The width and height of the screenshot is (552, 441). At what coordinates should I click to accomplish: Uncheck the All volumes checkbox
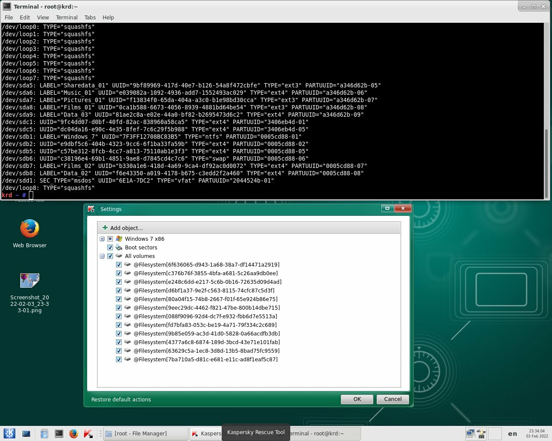tap(110, 256)
